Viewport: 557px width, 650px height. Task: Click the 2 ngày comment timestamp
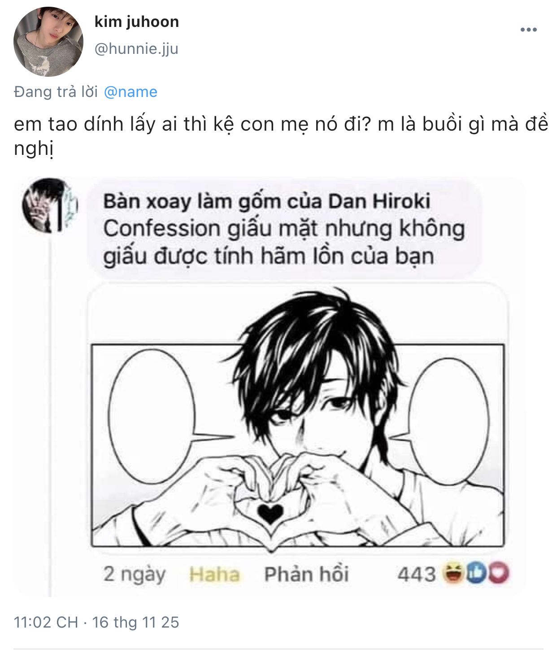(135, 574)
